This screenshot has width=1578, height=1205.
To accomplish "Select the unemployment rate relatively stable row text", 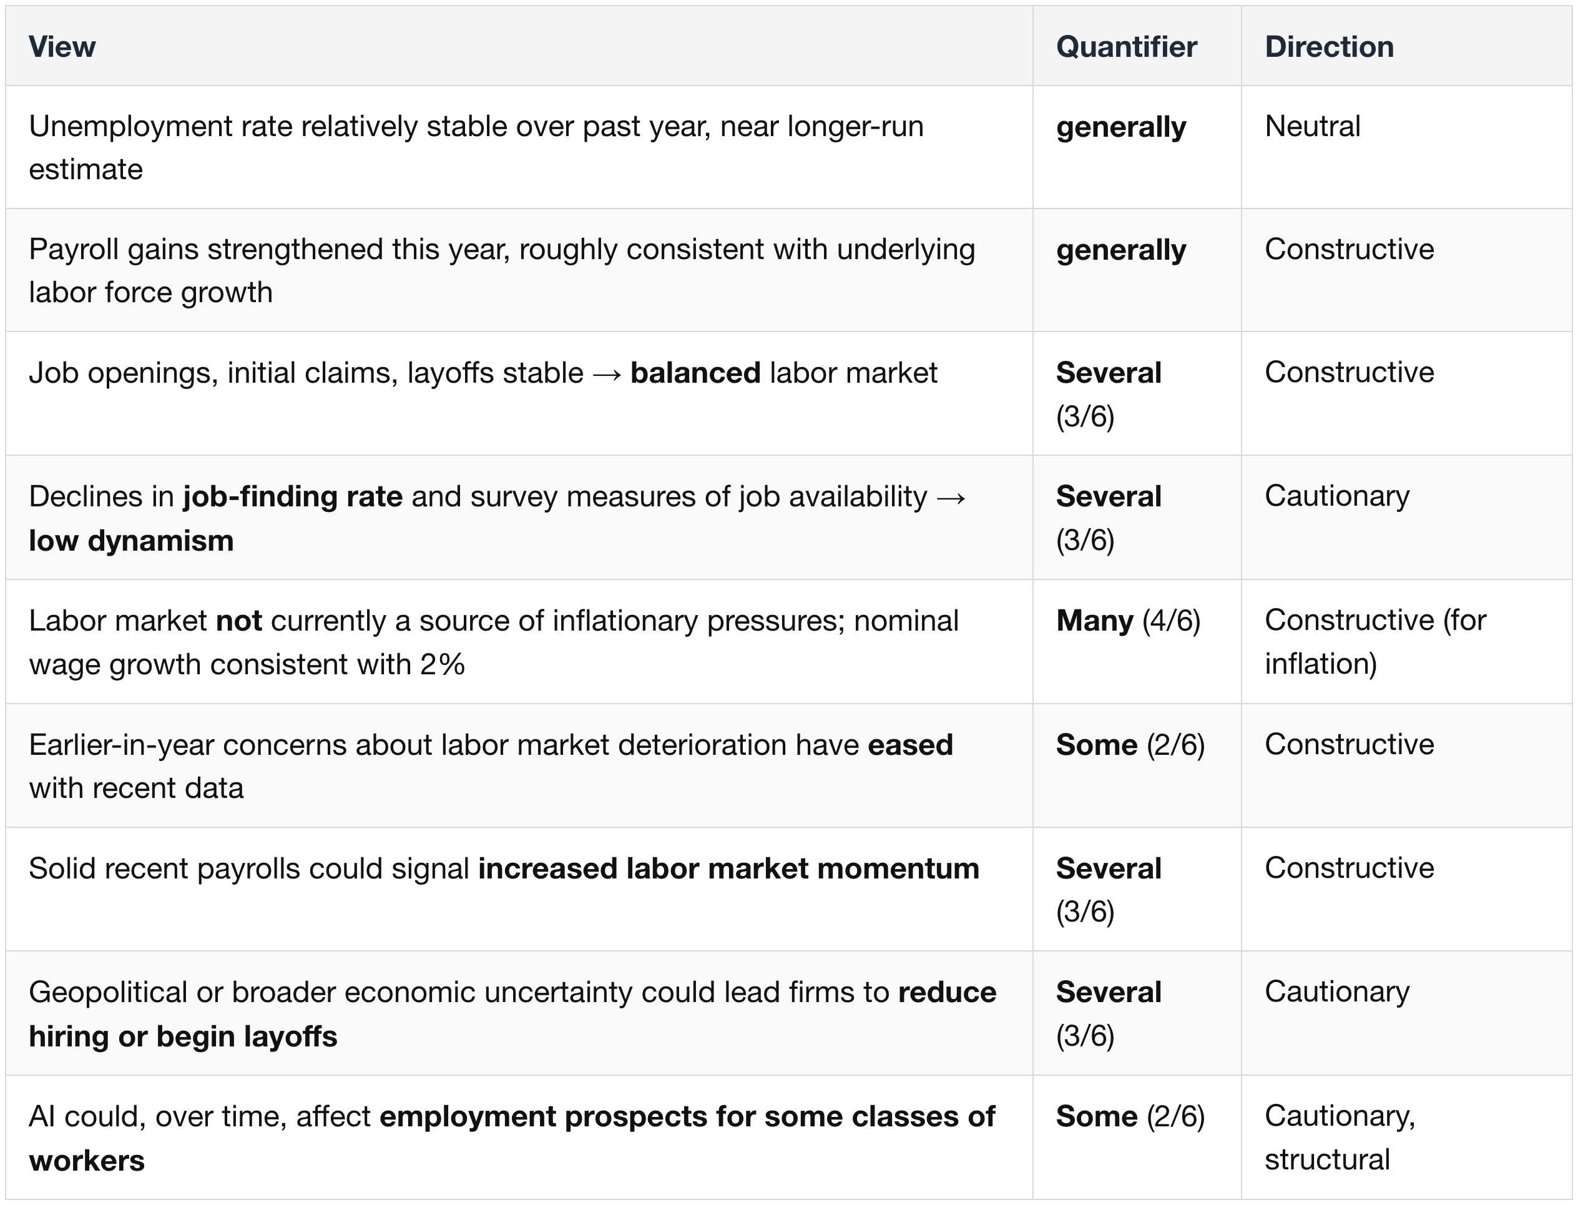I will 476,148.
